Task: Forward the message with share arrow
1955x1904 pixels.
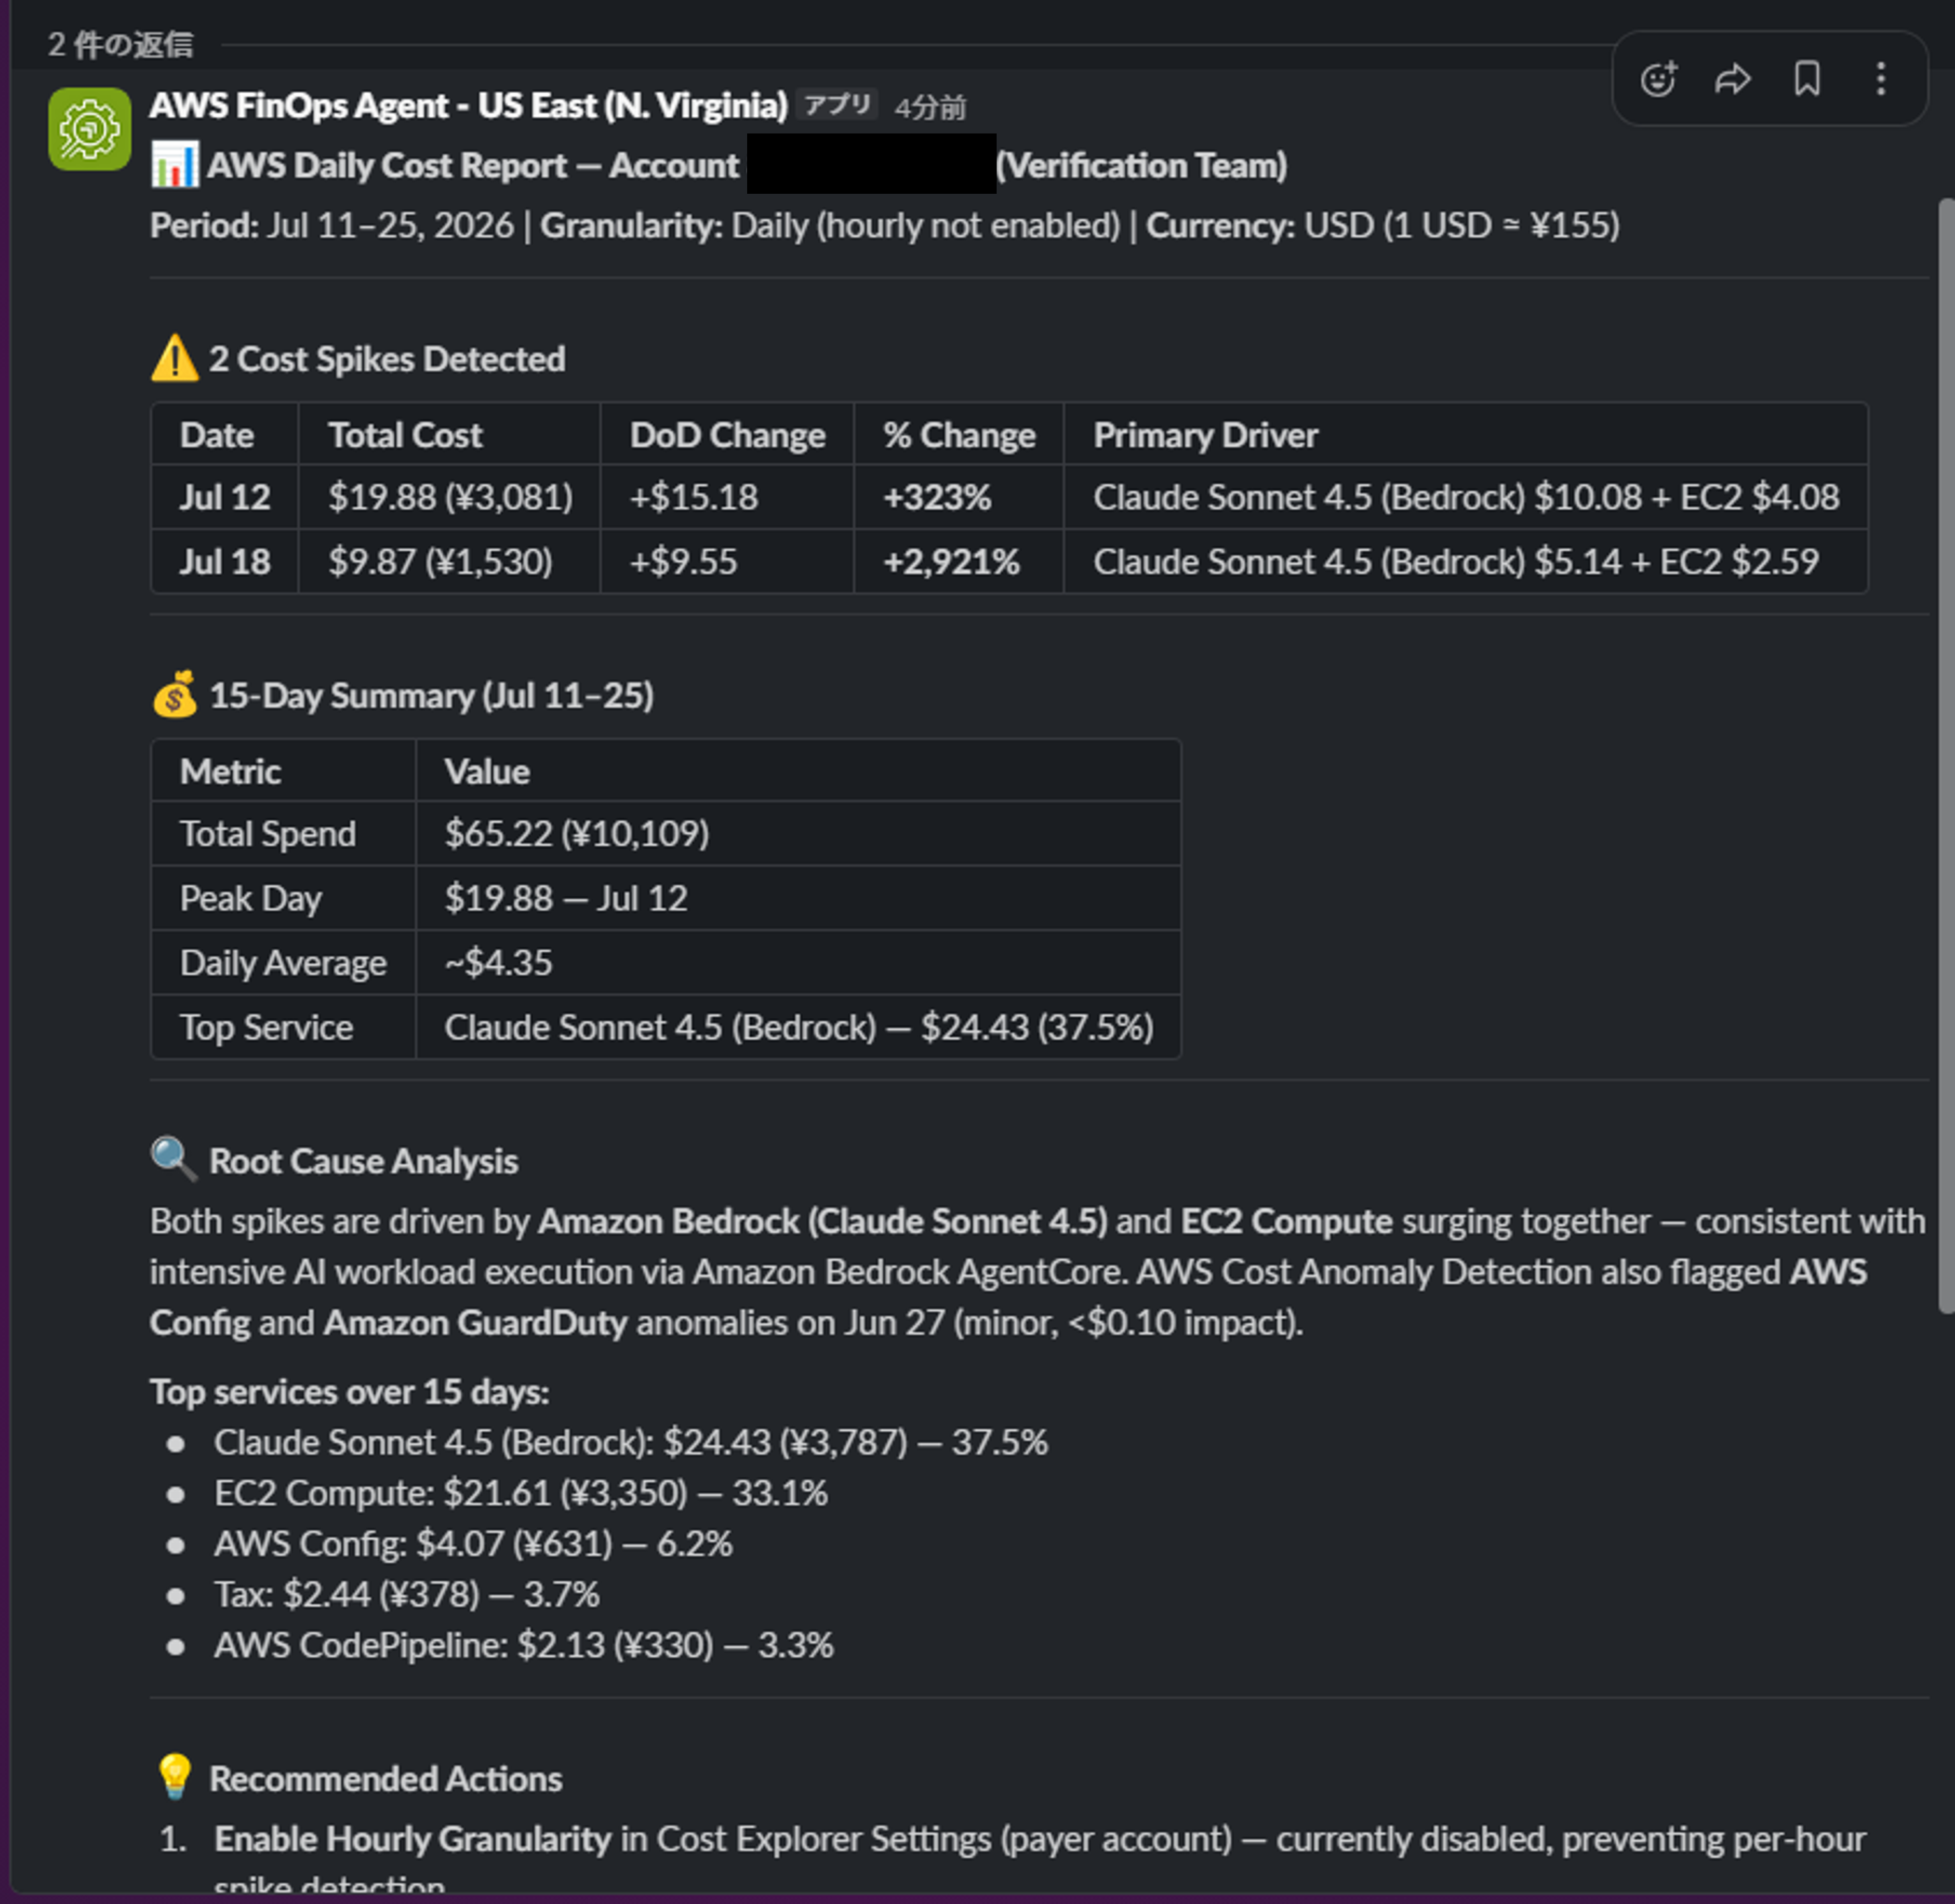Action: coord(1732,79)
